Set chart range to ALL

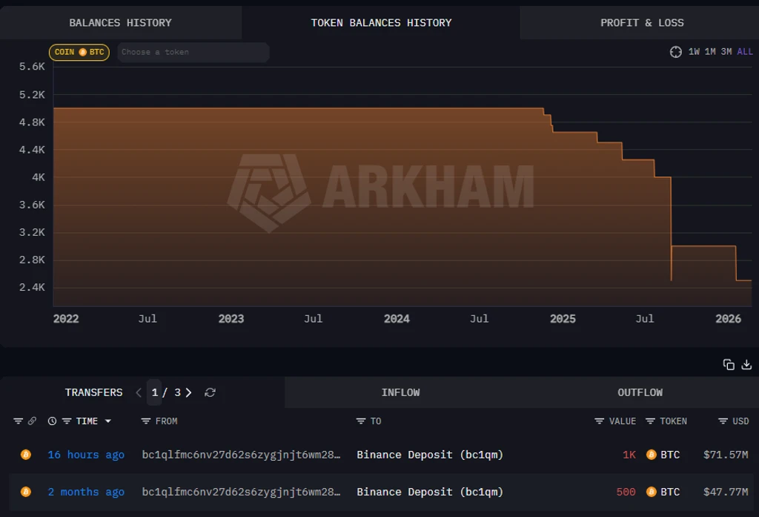coord(745,52)
